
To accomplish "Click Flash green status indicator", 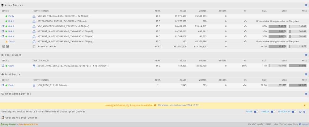I will [6, 85].
